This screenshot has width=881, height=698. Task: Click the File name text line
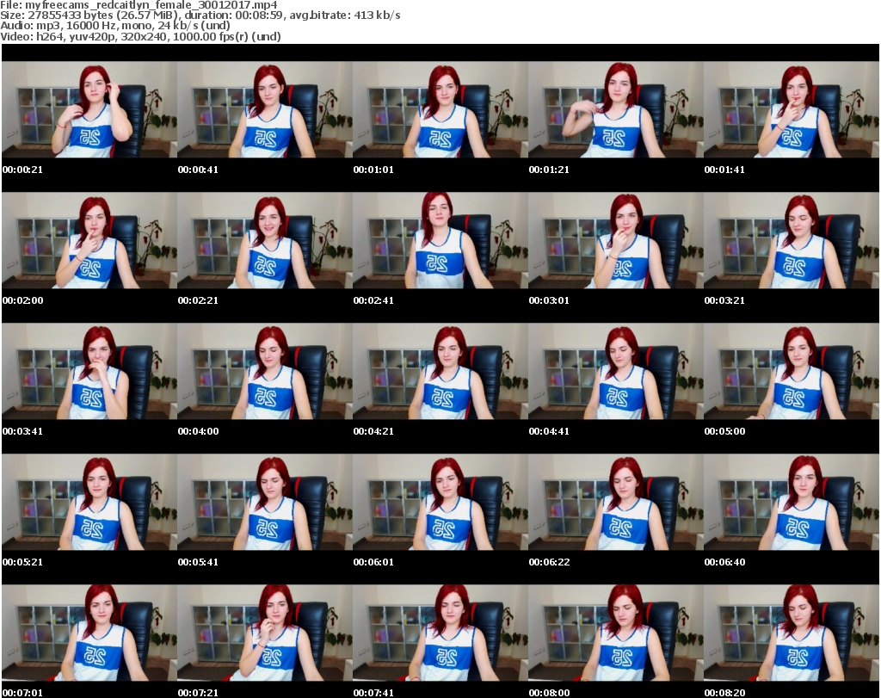pyautogui.click(x=139, y=5)
